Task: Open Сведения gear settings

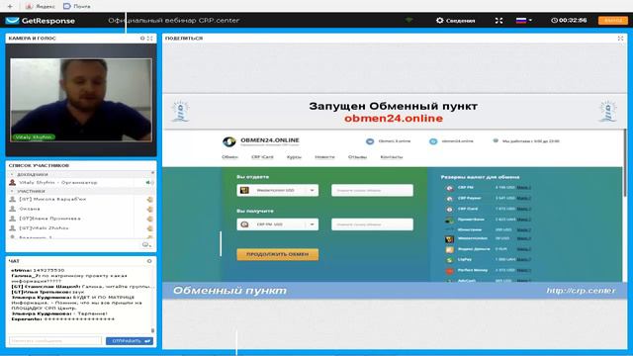Action: (x=455, y=20)
